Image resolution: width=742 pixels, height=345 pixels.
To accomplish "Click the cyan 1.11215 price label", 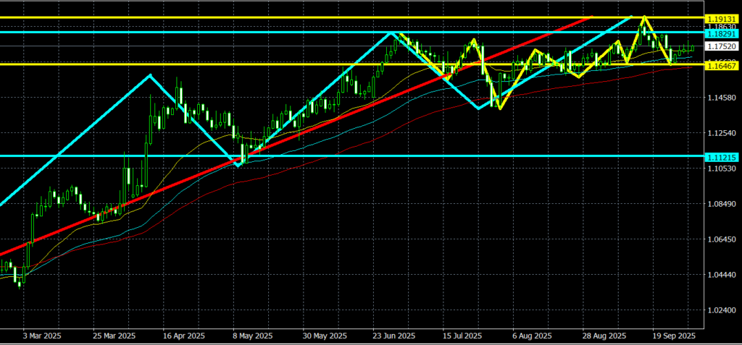I will (x=722, y=156).
